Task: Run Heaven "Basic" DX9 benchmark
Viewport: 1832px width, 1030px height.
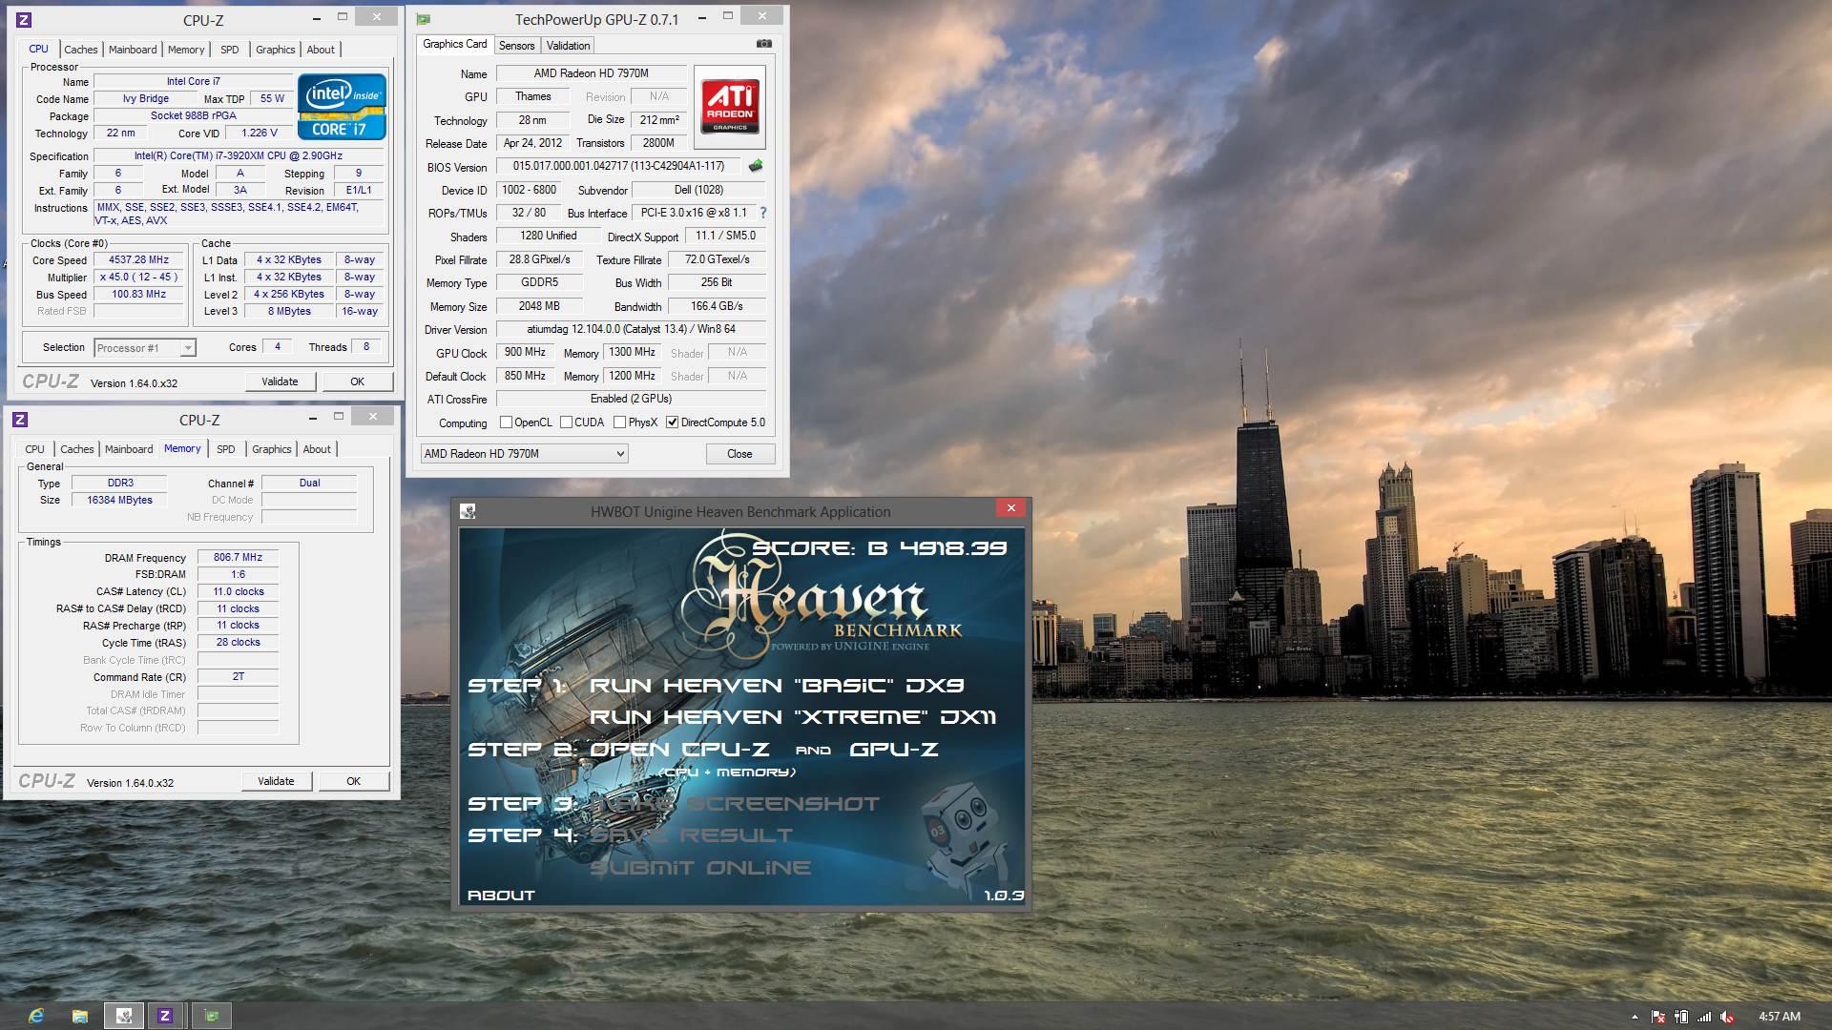Action: pos(777,686)
